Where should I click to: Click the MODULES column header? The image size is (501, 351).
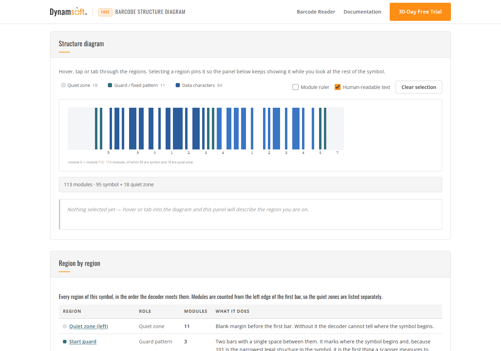[196, 311]
